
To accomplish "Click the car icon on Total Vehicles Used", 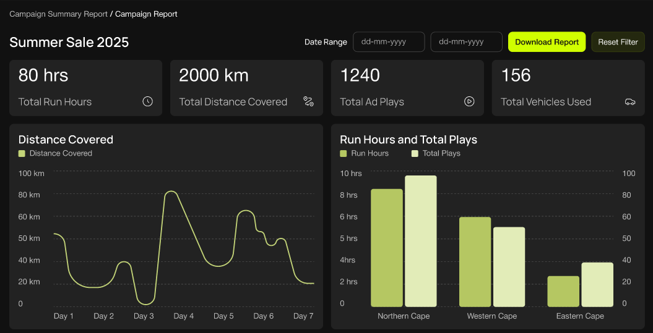I will click(630, 102).
